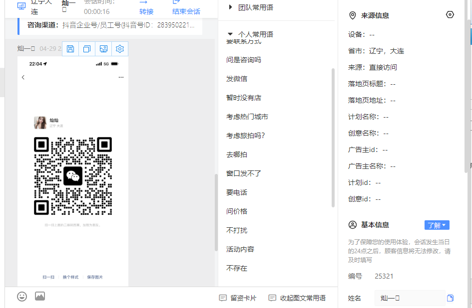This screenshot has height=308, width=472.
Task: Open the emoji picker
Action: click(22, 297)
